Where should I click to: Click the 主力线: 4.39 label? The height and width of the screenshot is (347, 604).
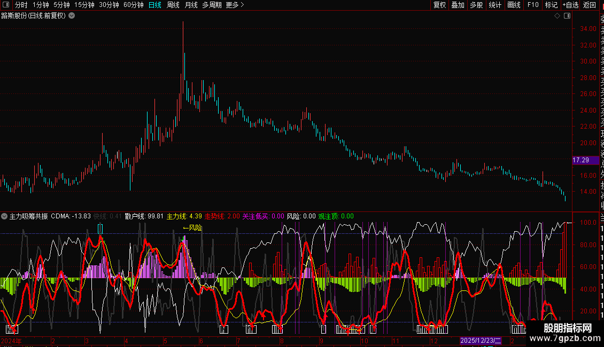(184, 216)
